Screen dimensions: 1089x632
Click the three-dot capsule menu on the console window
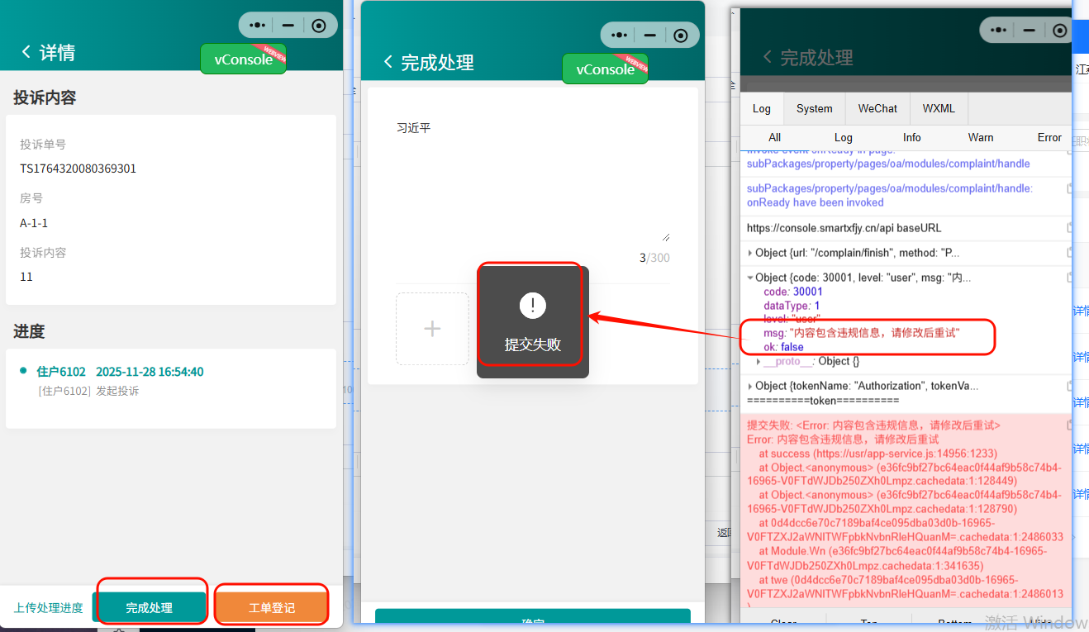pyautogui.click(x=996, y=30)
